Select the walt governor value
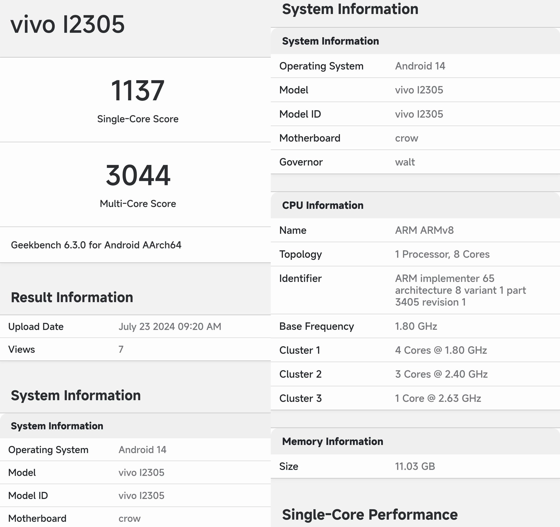This screenshot has height=527, width=560. (405, 162)
